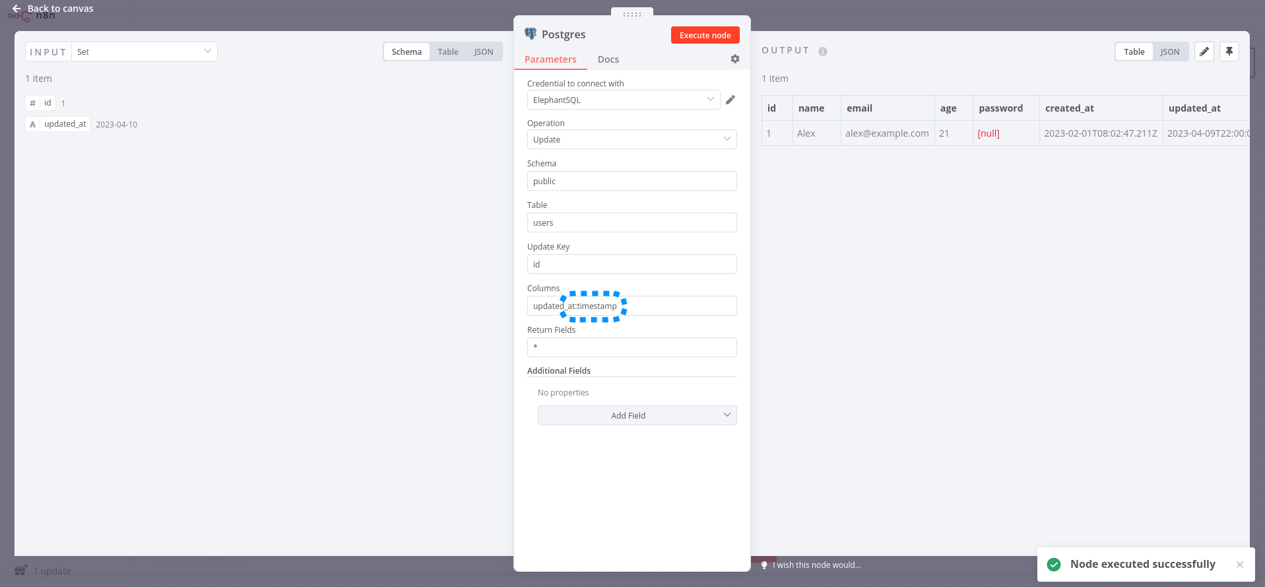Click the Postgres node title
The height and width of the screenshot is (587, 1265).
pyautogui.click(x=564, y=34)
